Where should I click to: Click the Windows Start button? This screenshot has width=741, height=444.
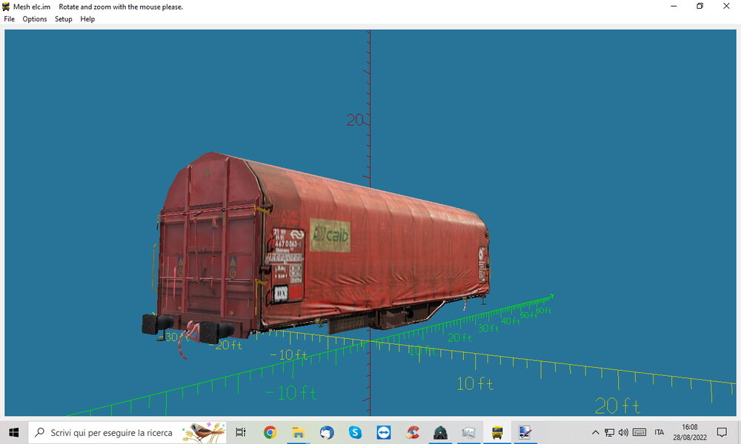point(13,432)
